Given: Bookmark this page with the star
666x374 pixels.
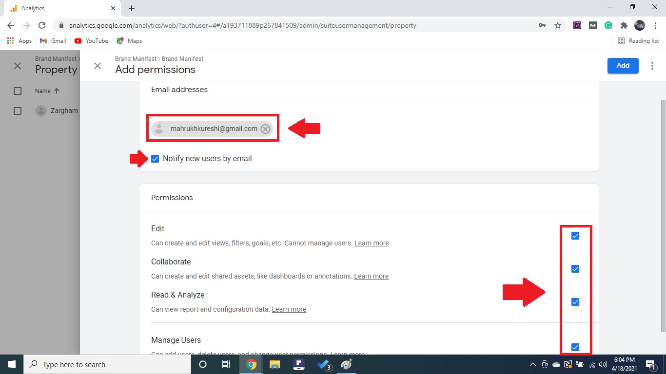Looking at the screenshot, I should pos(558,25).
